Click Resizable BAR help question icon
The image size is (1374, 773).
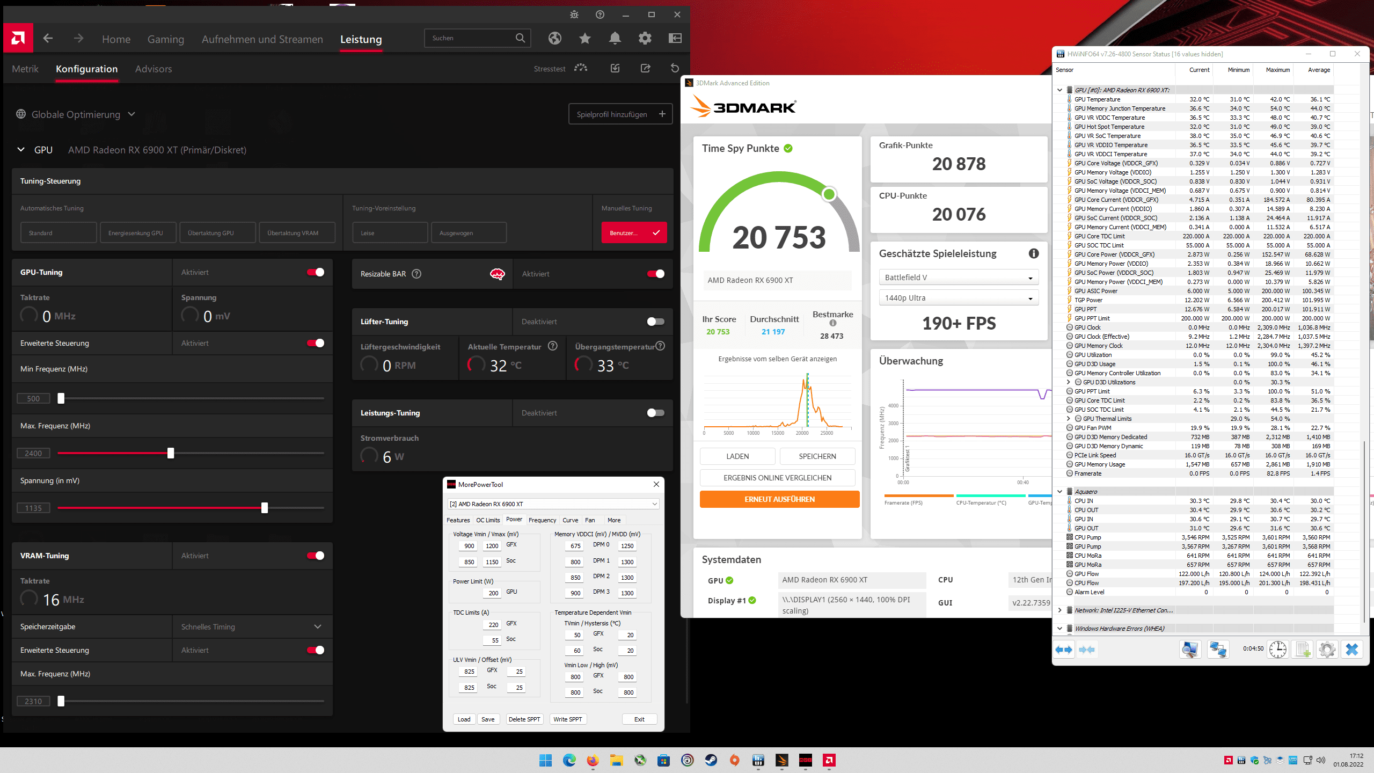tap(416, 274)
